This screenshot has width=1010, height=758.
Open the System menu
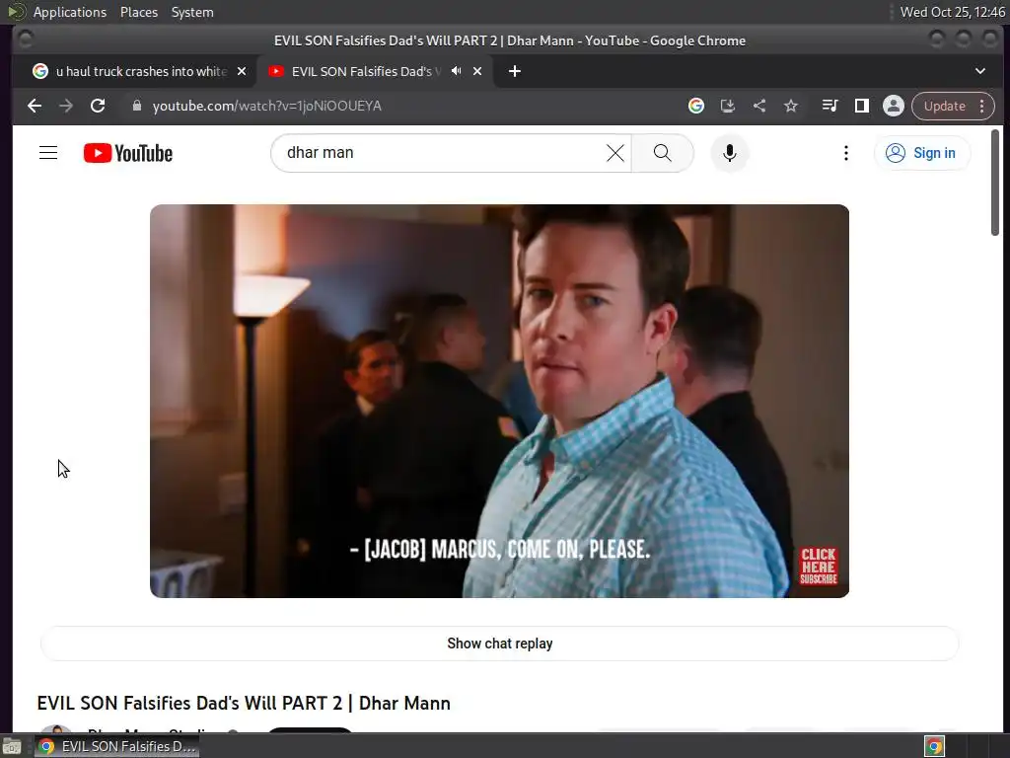(192, 12)
